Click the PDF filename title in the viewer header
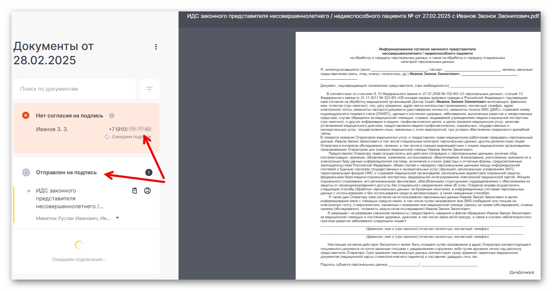The height and width of the screenshot is (291, 552). 363,16
